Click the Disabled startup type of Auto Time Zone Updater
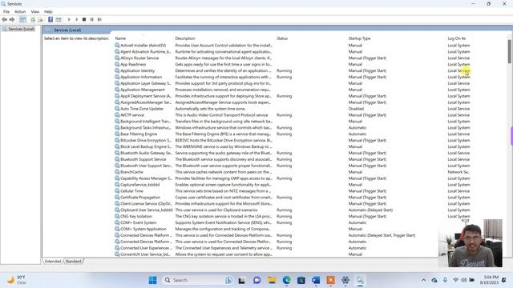This screenshot has height=288, width=513. coord(356,109)
